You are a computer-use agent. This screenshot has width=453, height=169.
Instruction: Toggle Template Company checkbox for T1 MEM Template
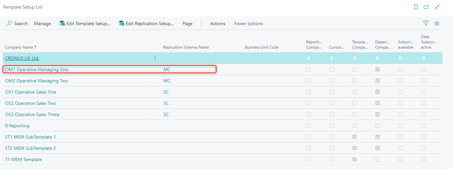pos(354,159)
